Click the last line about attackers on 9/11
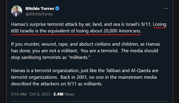 57,84
